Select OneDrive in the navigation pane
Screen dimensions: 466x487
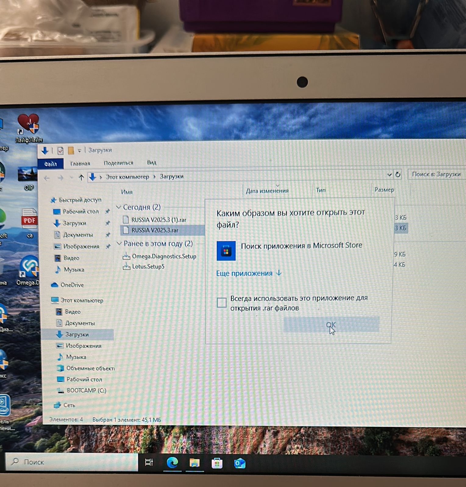click(72, 285)
